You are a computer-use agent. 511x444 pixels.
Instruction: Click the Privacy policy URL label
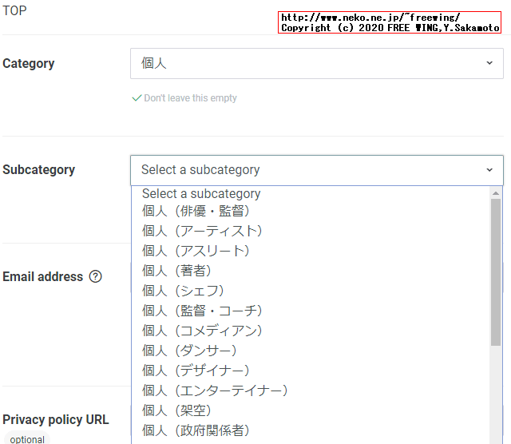pyautogui.click(x=56, y=419)
